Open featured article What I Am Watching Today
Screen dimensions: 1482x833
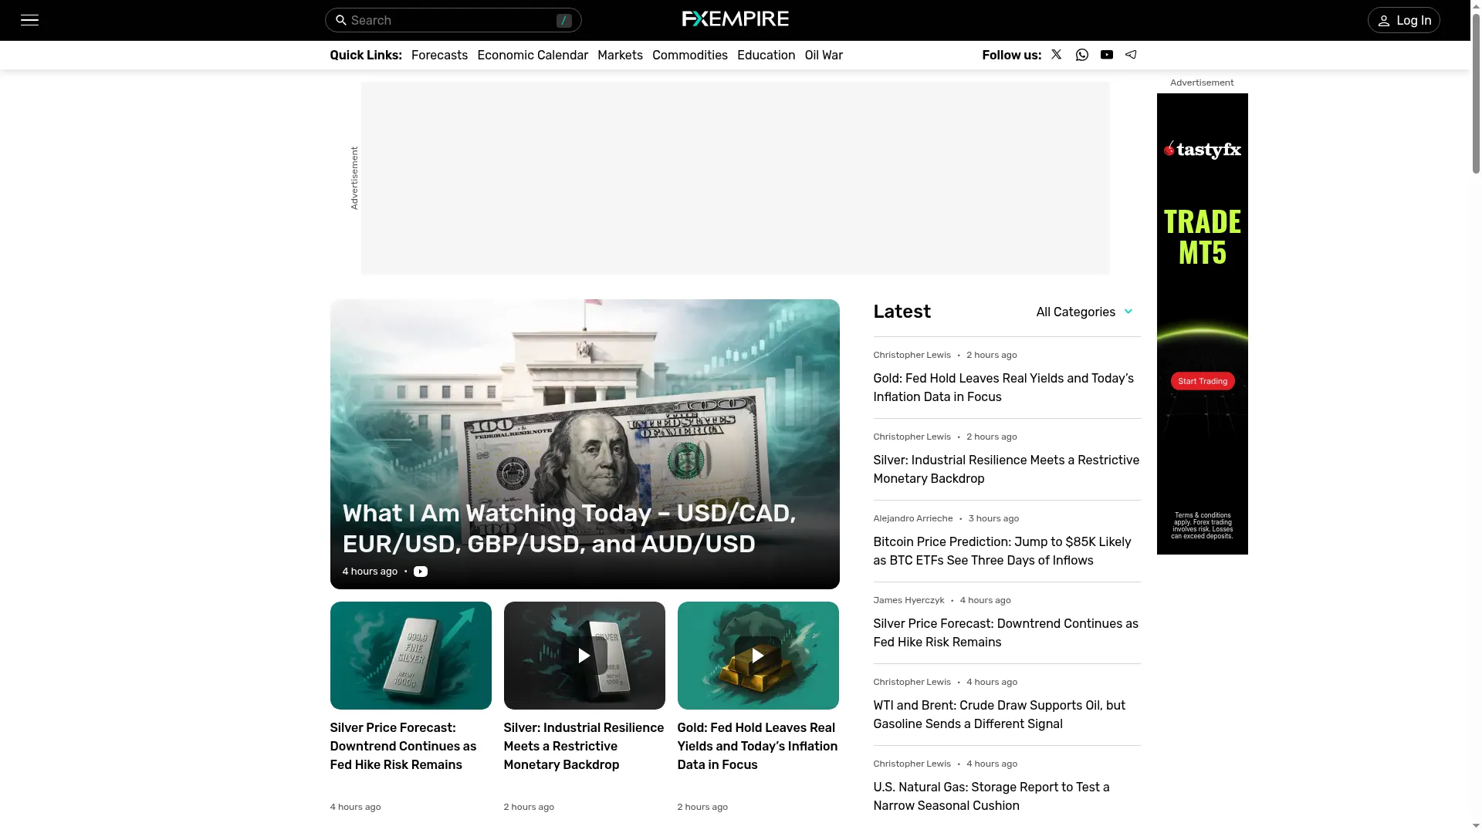point(584,443)
